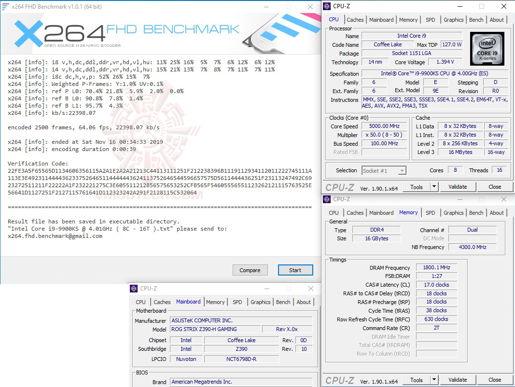Close the x264 FHD Benchmark window

310,7
